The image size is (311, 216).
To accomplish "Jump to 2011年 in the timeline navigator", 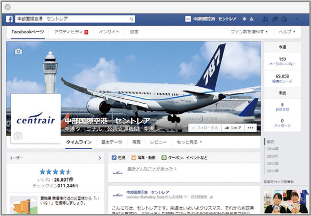I will (273, 171).
